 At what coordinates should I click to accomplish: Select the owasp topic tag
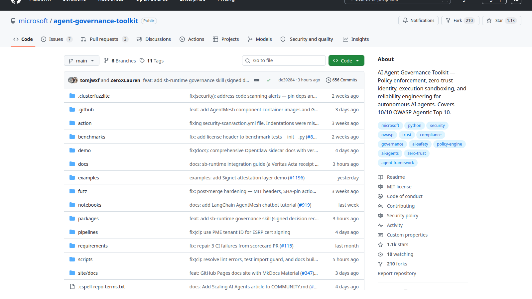(387, 135)
